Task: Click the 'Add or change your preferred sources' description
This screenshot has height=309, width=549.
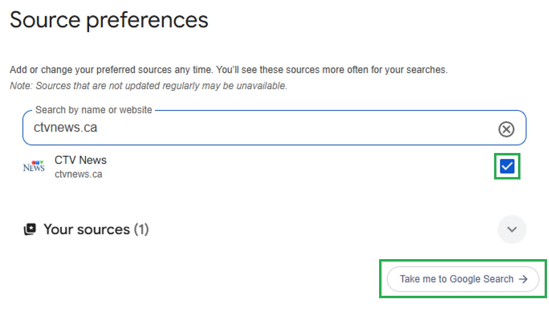Action: [228, 70]
